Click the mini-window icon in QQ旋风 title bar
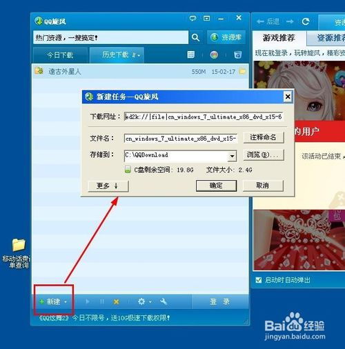Image resolution: width=345 pixels, height=349 pixels. click(x=206, y=18)
